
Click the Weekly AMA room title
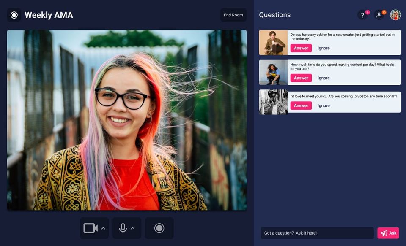point(49,15)
